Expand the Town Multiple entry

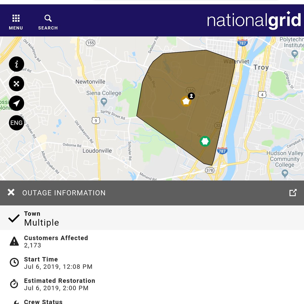(x=41, y=219)
